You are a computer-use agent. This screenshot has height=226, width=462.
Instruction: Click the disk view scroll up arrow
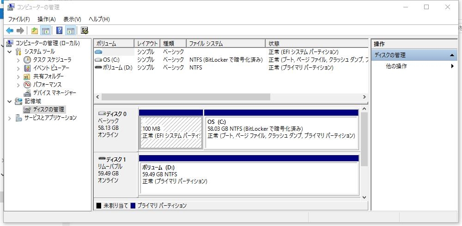[x=364, y=109]
